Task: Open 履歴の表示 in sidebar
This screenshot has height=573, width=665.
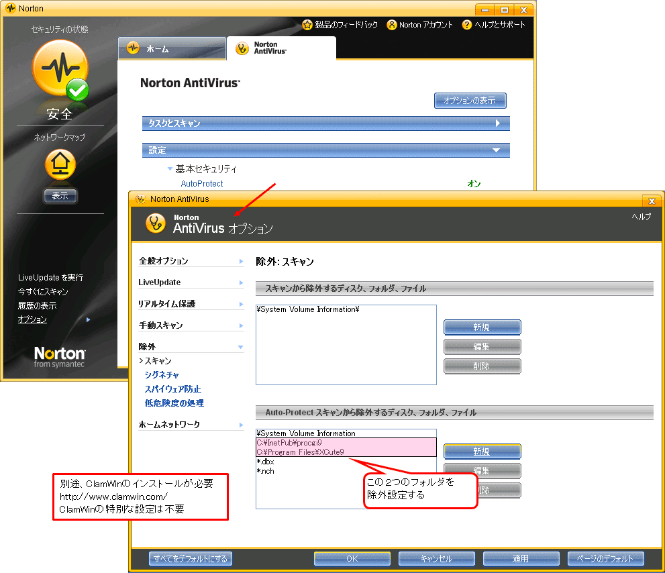Action: 37,305
